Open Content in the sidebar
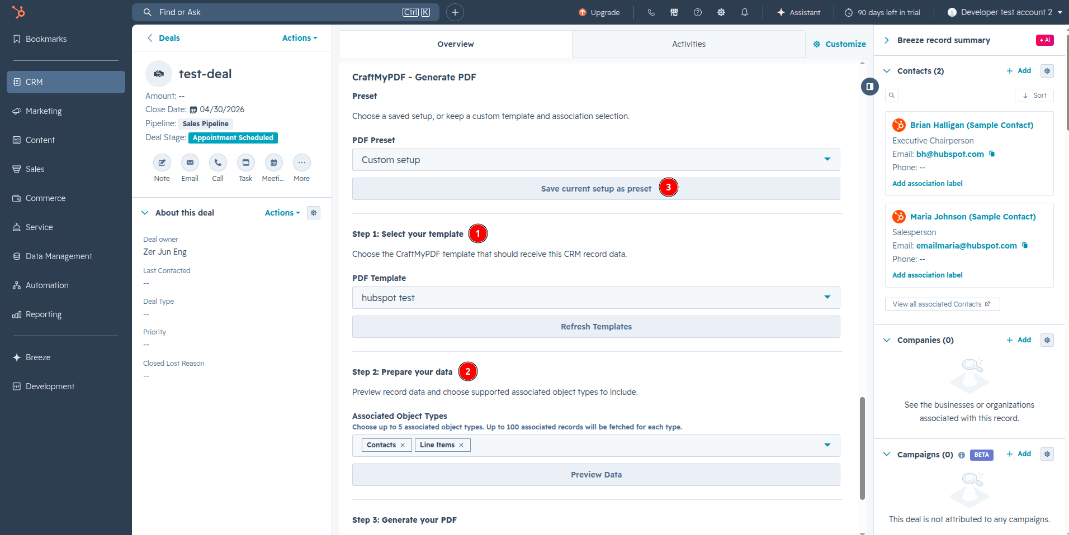1069x535 pixels. coord(66,140)
